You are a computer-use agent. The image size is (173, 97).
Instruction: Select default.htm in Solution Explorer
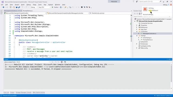(x=144, y=42)
